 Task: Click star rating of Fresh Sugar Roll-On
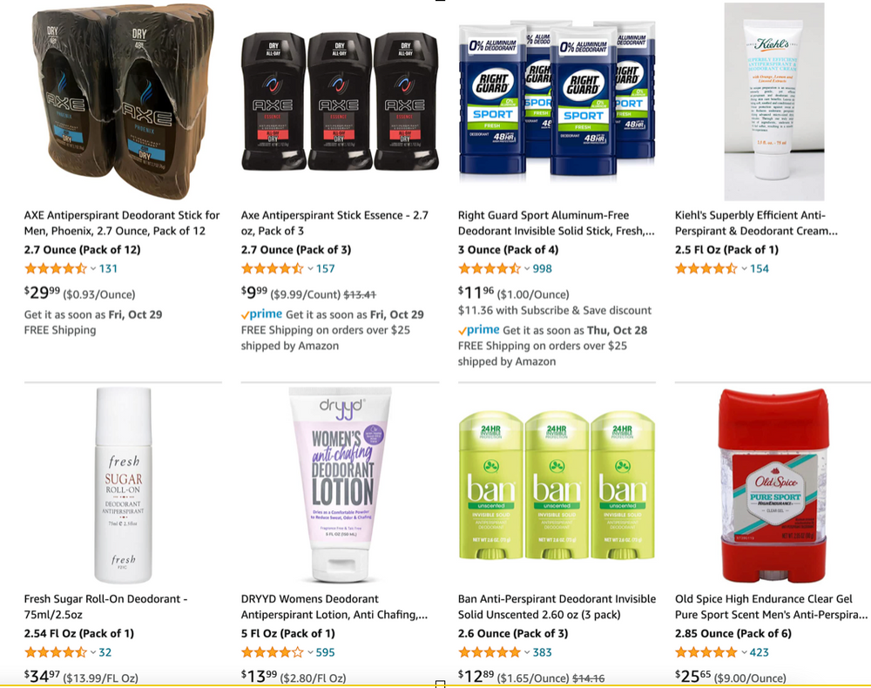(56, 652)
